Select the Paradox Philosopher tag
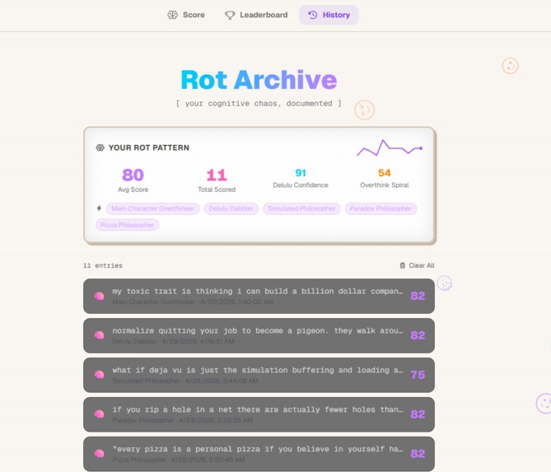The image size is (551, 472). coord(381,208)
